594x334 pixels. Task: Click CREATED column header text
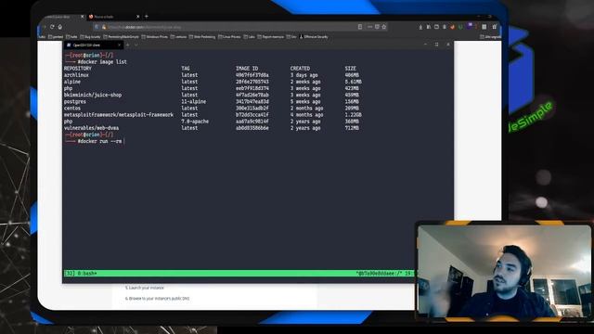[x=300, y=69]
